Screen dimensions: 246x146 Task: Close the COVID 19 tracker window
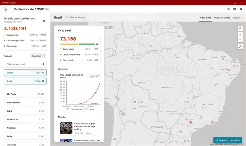(242, 3)
